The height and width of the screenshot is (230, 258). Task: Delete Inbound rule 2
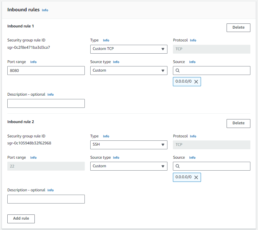coord(238,123)
